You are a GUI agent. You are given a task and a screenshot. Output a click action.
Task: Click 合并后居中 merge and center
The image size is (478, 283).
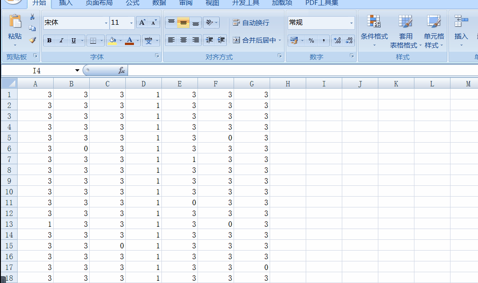pos(254,40)
